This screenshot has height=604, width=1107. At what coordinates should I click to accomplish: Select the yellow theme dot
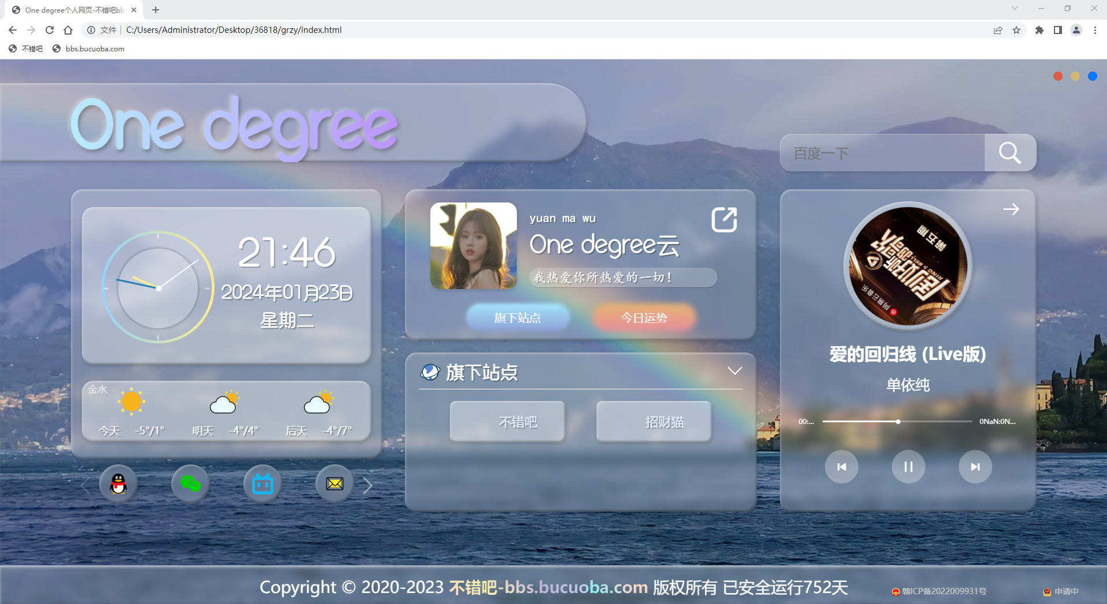(1075, 76)
